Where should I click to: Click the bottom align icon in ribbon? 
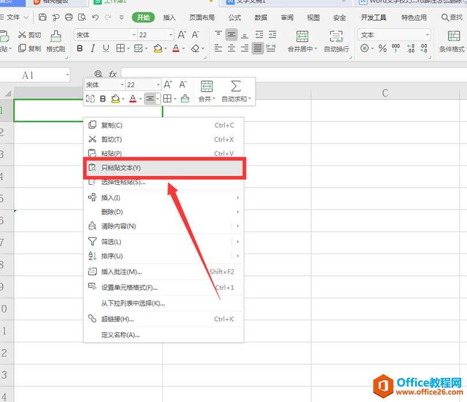245,35
